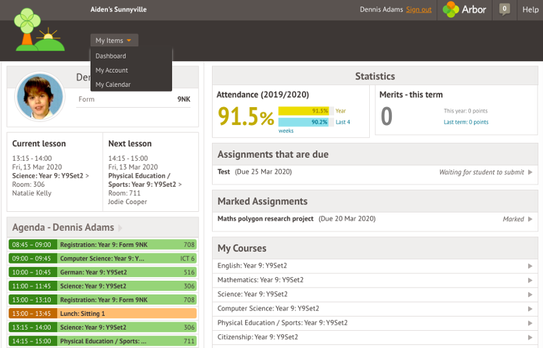Collapse the My Items dropdown menu
This screenshot has width=543, height=348.
click(114, 40)
